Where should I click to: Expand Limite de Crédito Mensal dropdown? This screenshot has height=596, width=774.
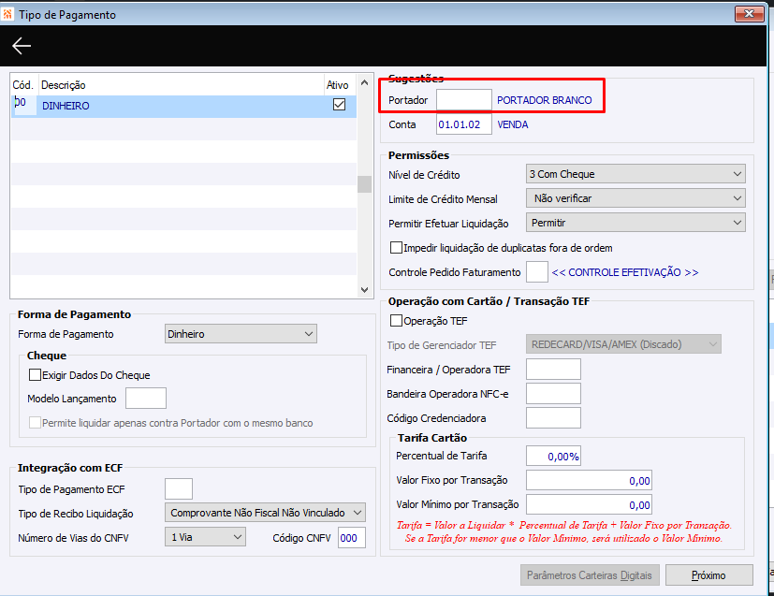635,198
